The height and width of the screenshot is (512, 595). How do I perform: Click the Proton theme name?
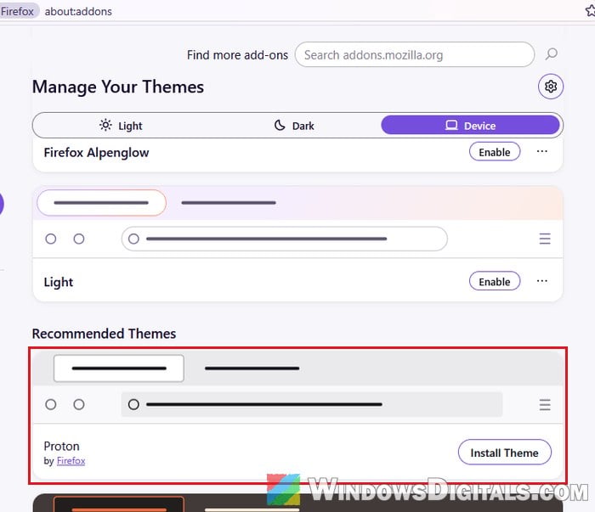pyautogui.click(x=61, y=446)
